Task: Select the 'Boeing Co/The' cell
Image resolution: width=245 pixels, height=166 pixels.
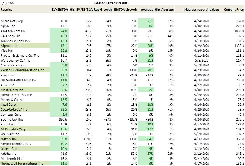Action: click(x=12, y=119)
